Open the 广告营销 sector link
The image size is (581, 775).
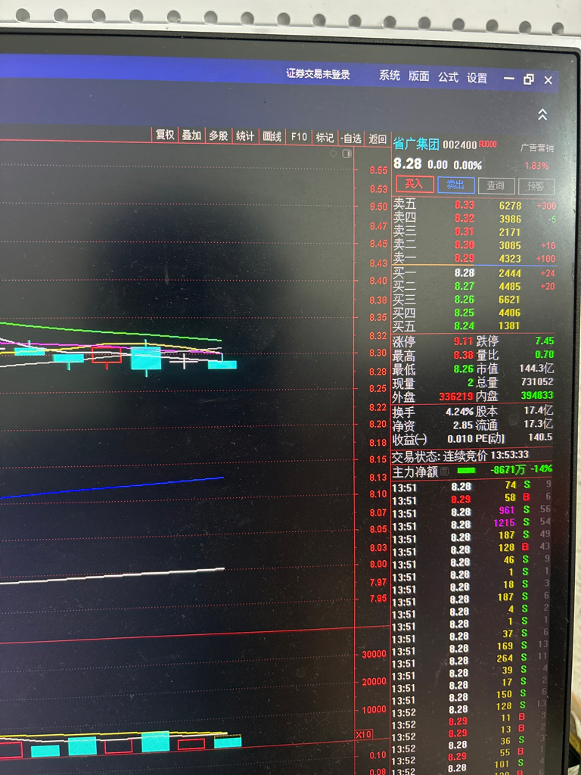(537, 148)
